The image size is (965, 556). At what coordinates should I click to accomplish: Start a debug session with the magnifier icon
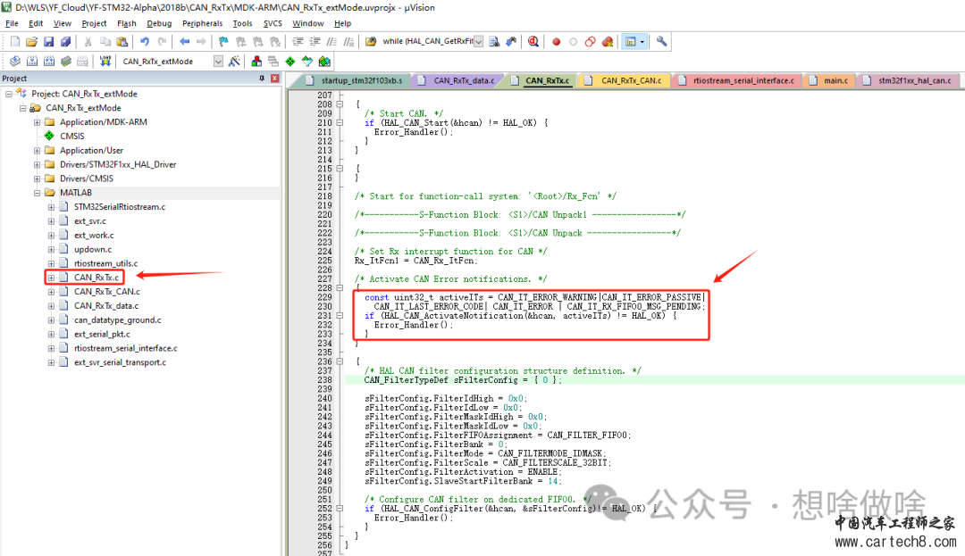tap(534, 41)
